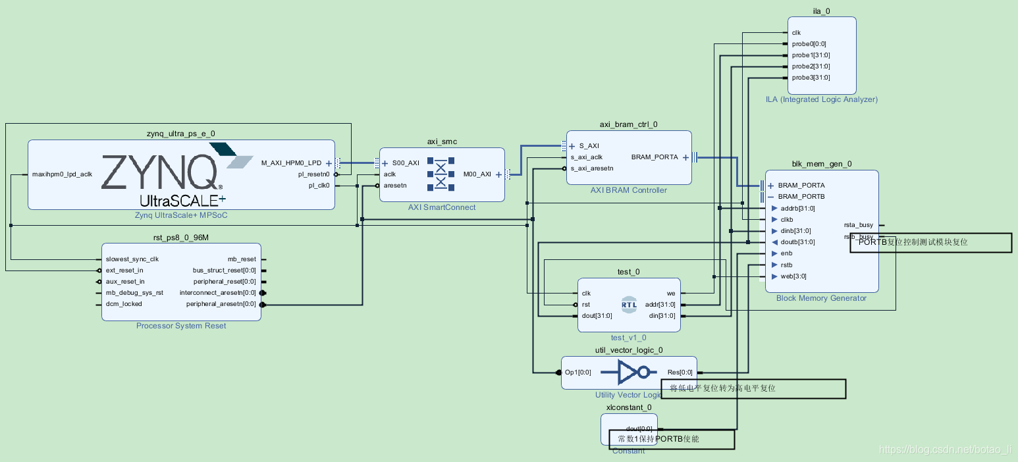Select the addrb[31:0] pin
Viewport: 1018px width, 462px height.
click(x=797, y=208)
